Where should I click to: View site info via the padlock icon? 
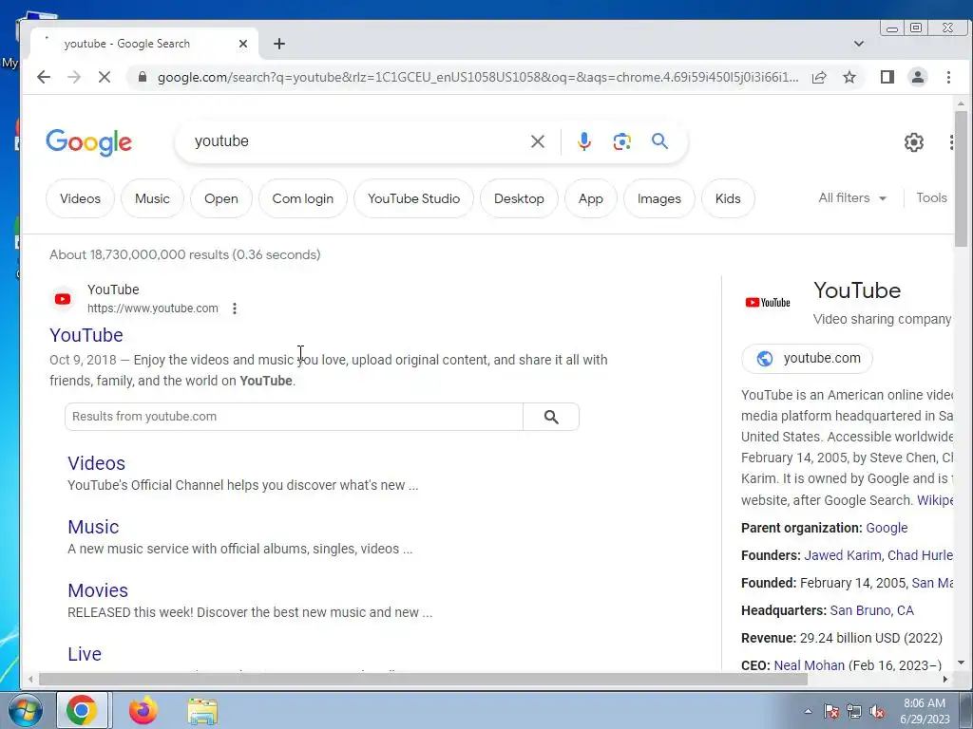pyautogui.click(x=143, y=77)
